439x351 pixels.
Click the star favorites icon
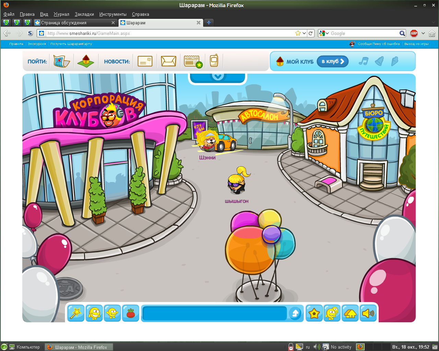click(314, 313)
